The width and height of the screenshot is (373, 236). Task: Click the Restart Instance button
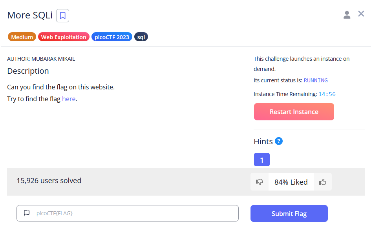coord(294,112)
